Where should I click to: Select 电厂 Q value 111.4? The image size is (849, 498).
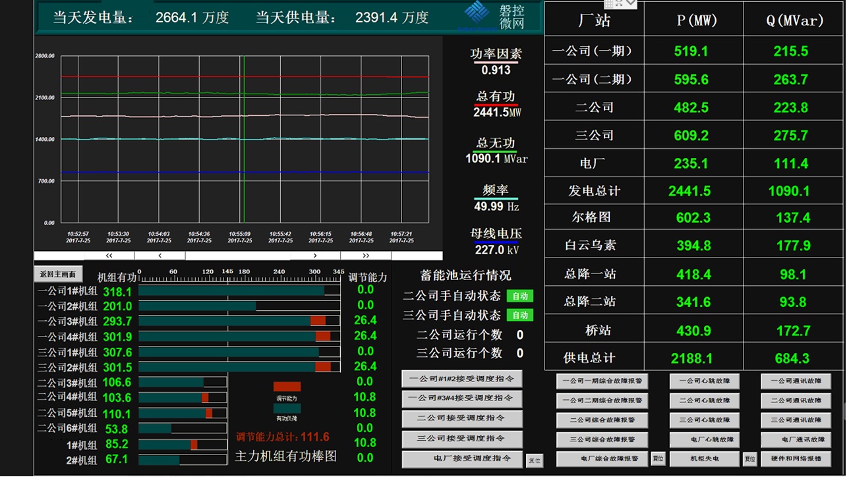(x=791, y=163)
